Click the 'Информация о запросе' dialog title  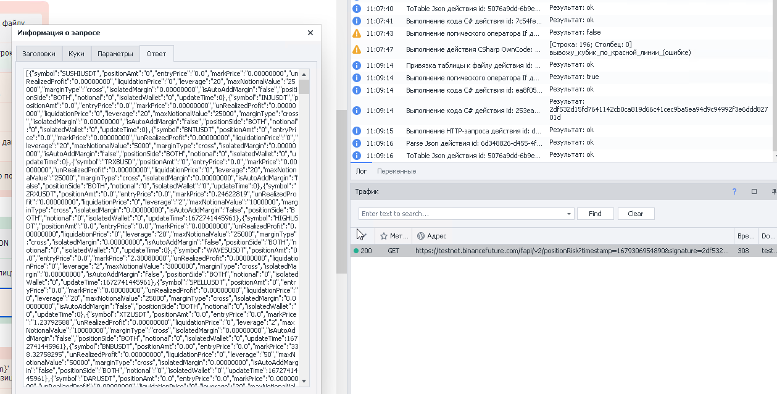tap(59, 33)
